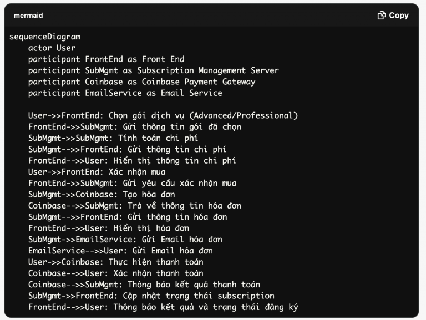Click the 'Tạo hóa đơn' code line

click(102, 194)
